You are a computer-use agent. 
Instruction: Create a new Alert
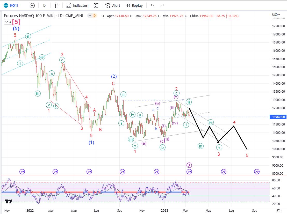[113, 5]
